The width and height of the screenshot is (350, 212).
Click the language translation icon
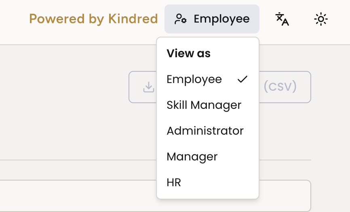[x=282, y=19]
